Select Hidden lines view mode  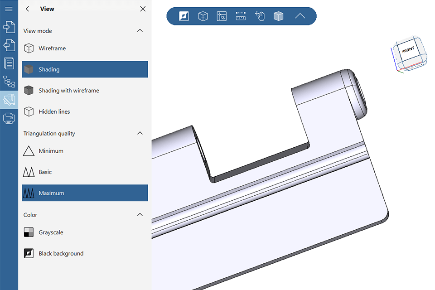[x=85, y=111]
